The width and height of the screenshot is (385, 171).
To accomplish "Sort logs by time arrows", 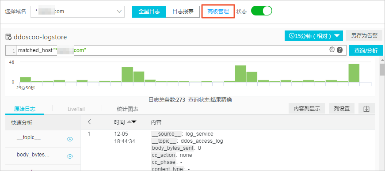I will [131, 122].
